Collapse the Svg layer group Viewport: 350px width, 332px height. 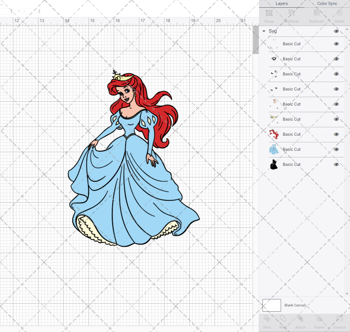pos(264,31)
